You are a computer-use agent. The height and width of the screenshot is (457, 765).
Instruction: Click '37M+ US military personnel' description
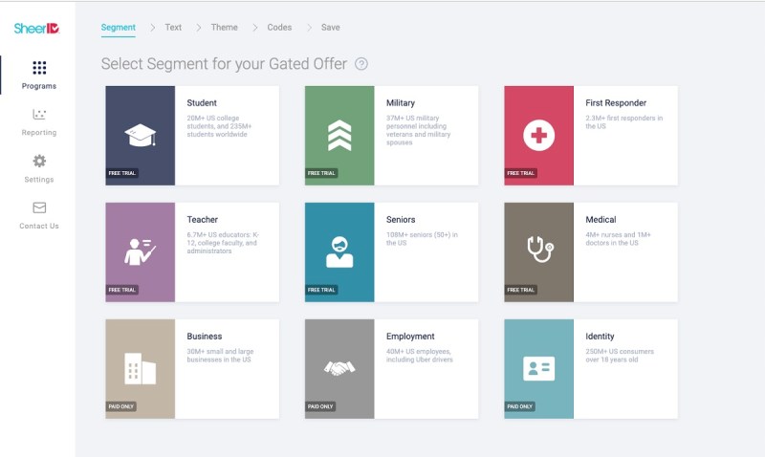(418, 130)
